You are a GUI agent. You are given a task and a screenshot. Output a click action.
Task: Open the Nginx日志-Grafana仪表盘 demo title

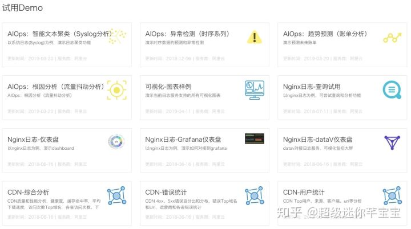click(183, 140)
